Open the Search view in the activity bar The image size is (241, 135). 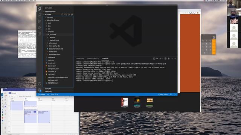pos(40,15)
